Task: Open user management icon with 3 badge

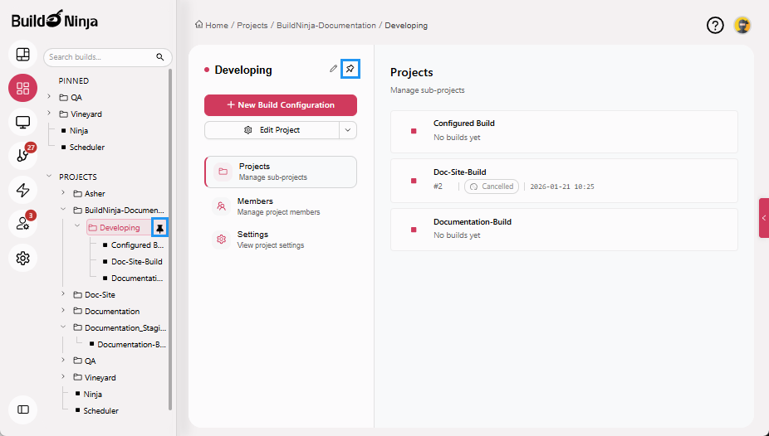Action: pyautogui.click(x=23, y=224)
